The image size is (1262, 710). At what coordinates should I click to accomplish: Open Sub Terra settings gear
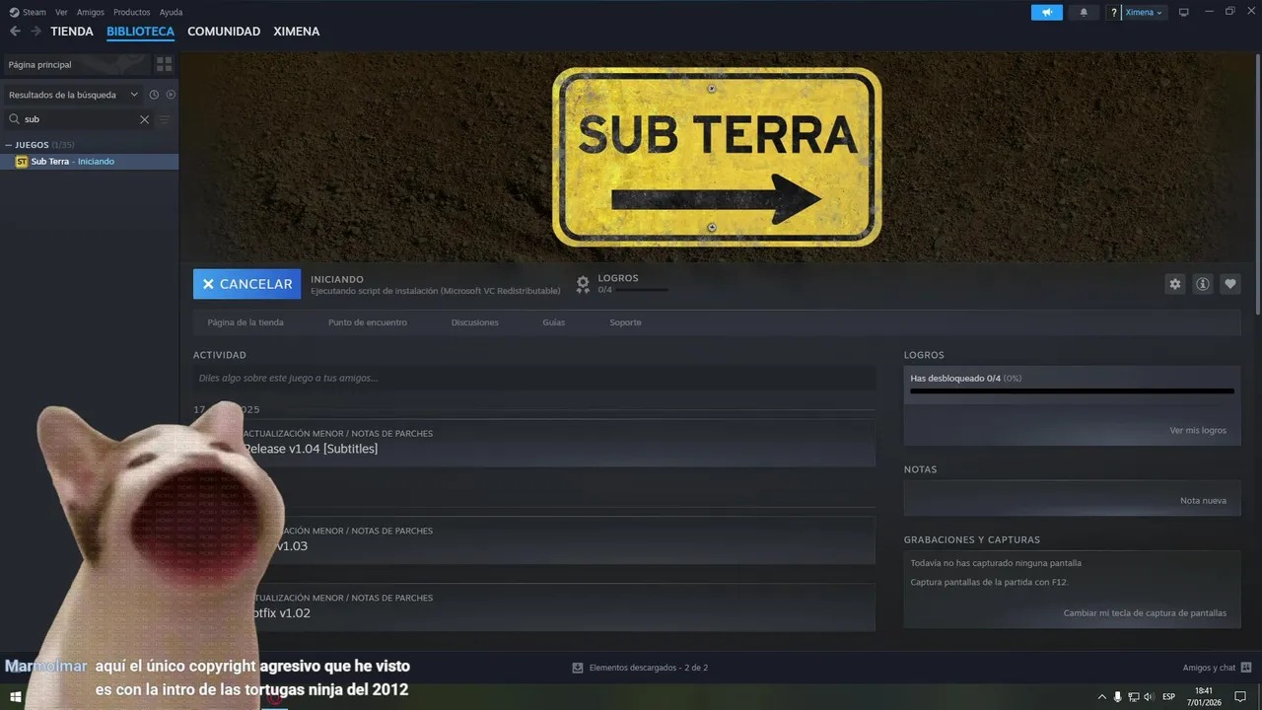(1174, 284)
